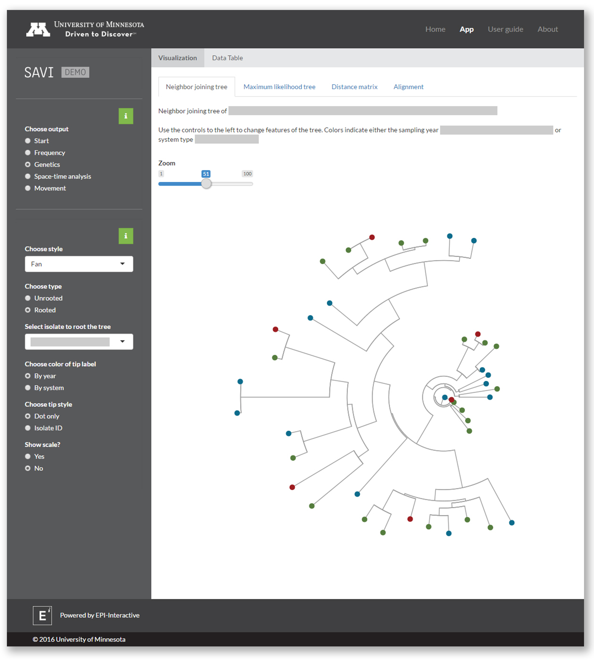This screenshot has width=594, height=661.
Task: Click Powered by EPI-Interactive text
Action: (100, 615)
